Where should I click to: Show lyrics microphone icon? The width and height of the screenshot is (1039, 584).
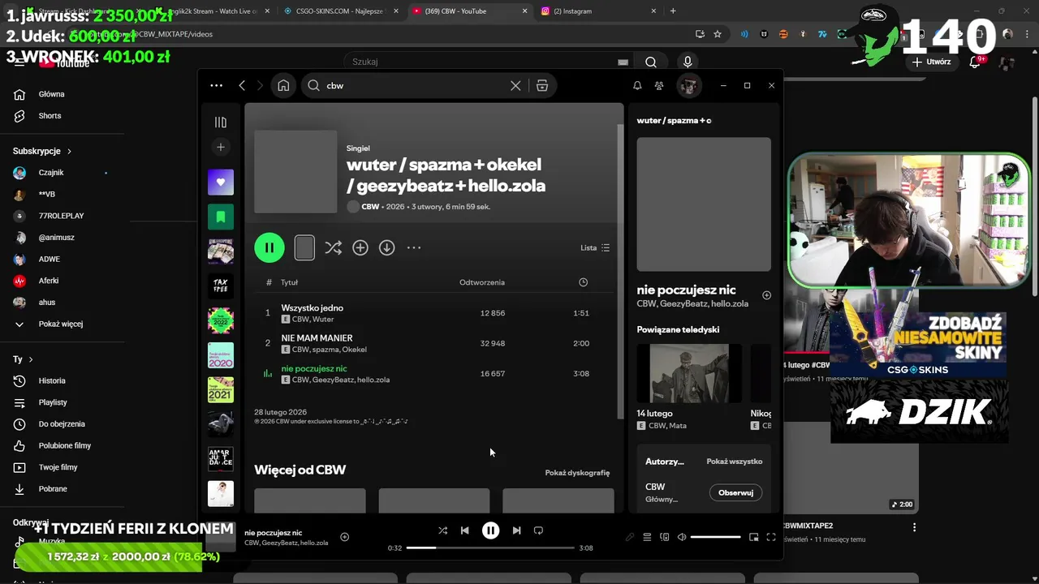(x=629, y=537)
